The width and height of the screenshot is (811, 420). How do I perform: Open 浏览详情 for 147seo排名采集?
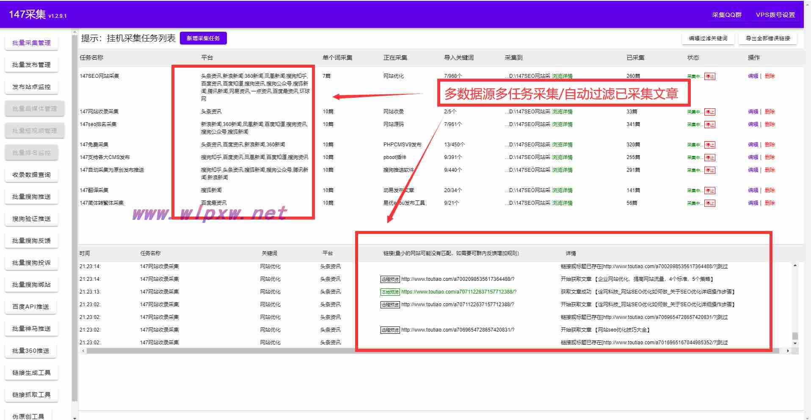tap(562, 124)
